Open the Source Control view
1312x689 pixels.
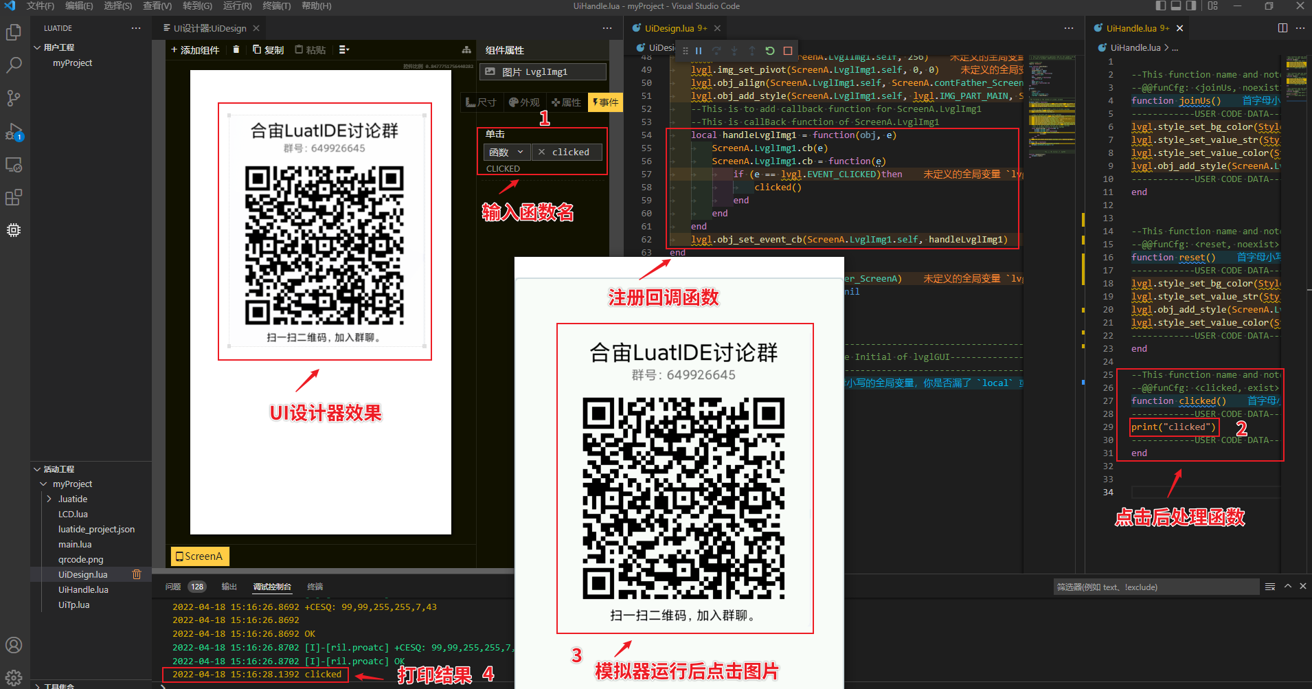pyautogui.click(x=14, y=98)
